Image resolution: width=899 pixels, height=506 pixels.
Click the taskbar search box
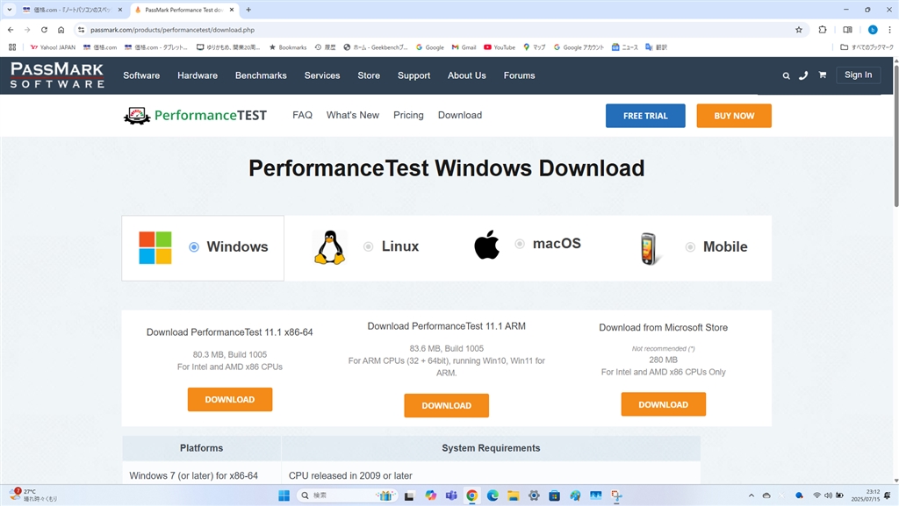click(x=348, y=495)
